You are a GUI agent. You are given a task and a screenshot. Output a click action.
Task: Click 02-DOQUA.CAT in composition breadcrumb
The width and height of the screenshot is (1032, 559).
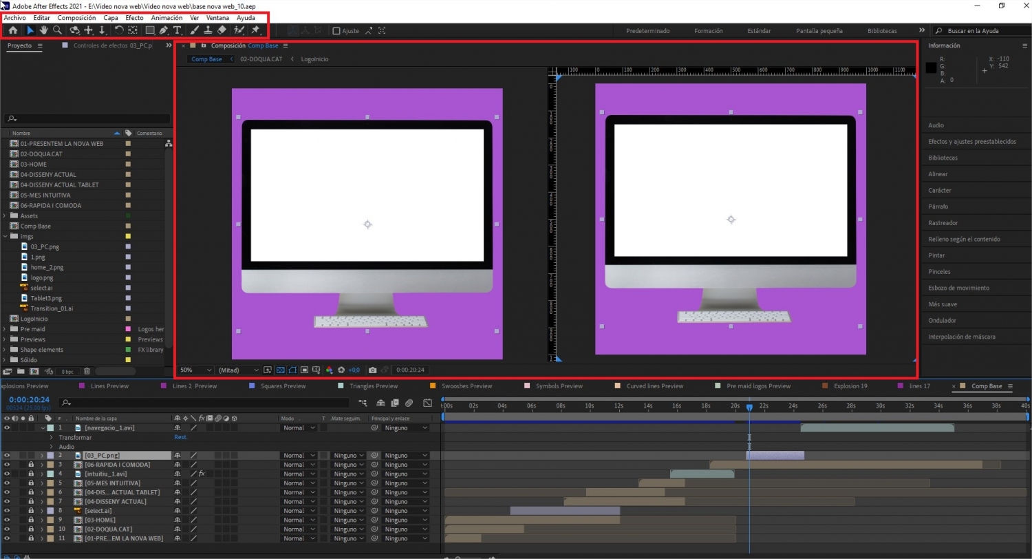[261, 59]
